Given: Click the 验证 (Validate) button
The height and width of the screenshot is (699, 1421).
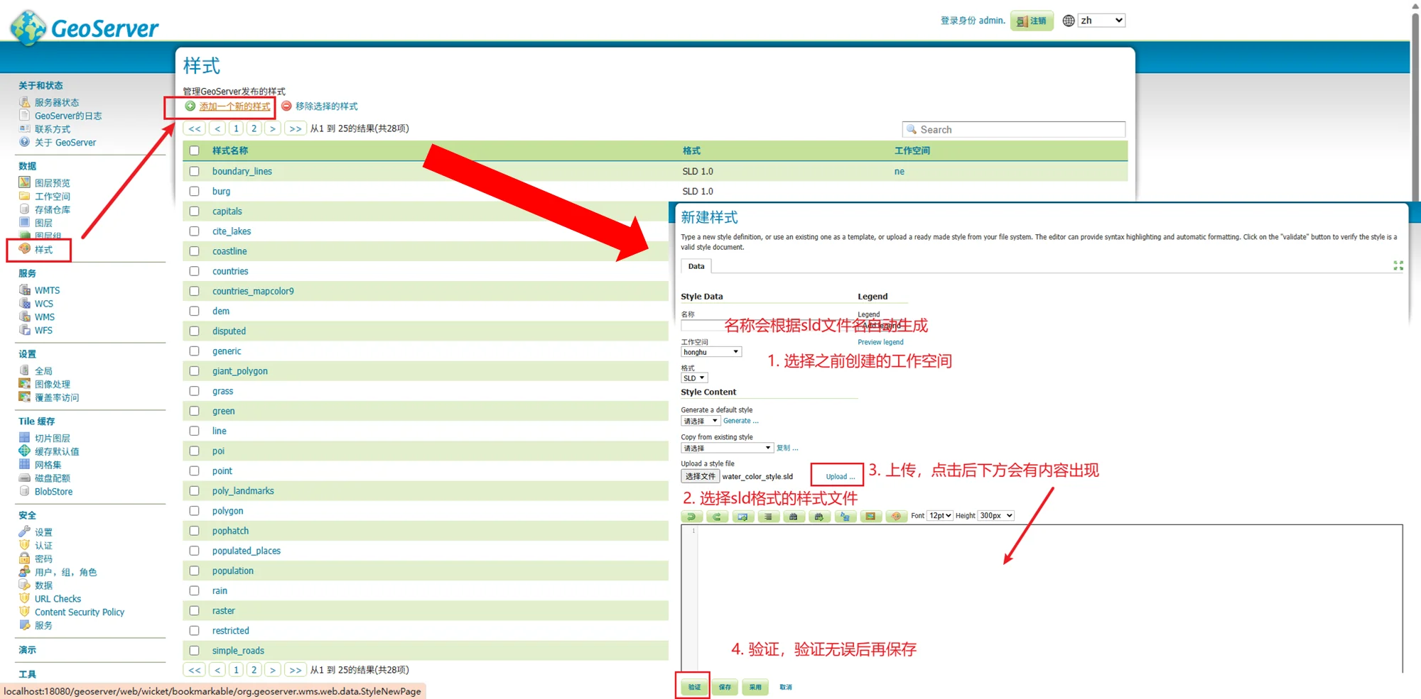Looking at the screenshot, I should 693,687.
